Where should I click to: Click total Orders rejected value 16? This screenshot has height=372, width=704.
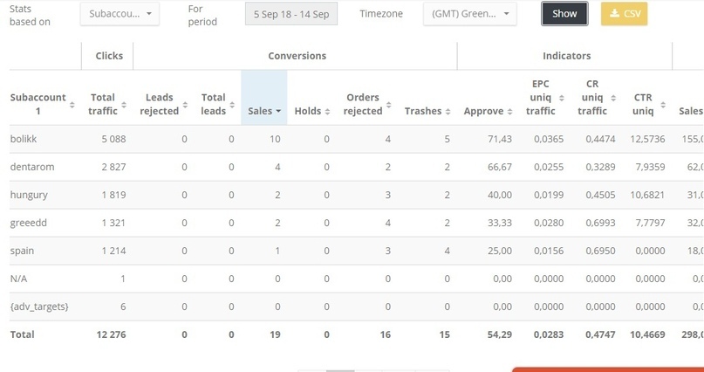386,334
